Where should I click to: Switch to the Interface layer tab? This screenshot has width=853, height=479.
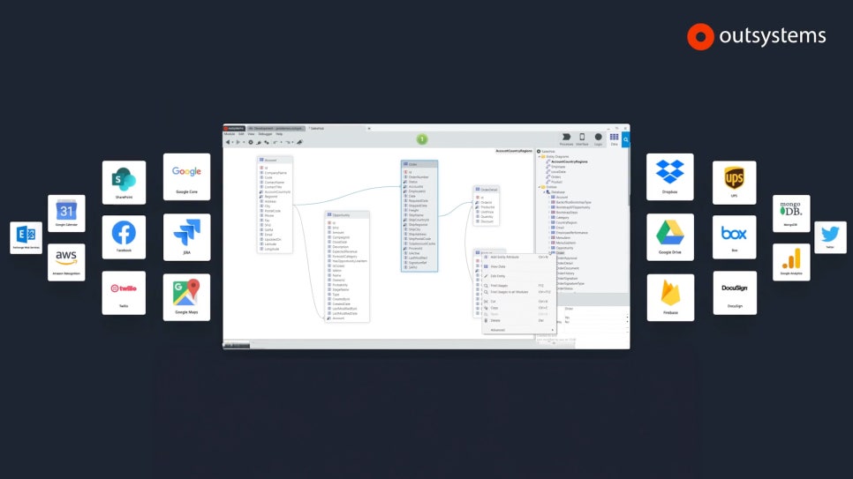(582, 139)
